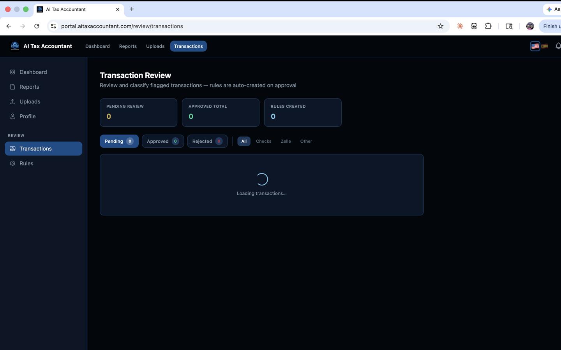Select the All filter chip
The image size is (561, 350).
(x=244, y=141)
